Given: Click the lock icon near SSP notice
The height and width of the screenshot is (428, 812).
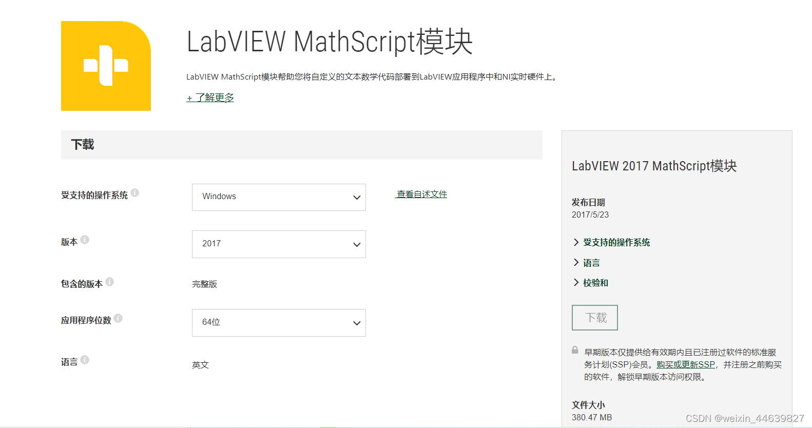Looking at the screenshot, I should click(x=575, y=350).
